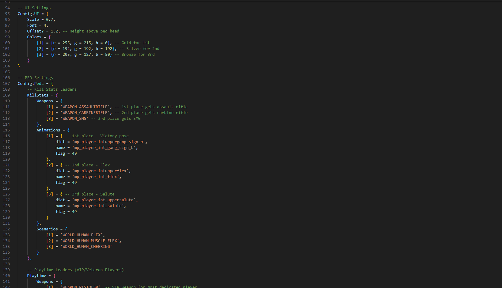This screenshot has width=502, height=288.
Task: Click the string 'mp_player_int_gang_sign_b'
Action: [x=104, y=148]
